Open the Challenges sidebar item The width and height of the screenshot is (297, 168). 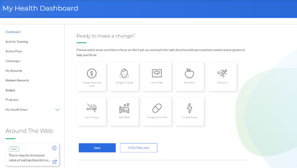coord(13,61)
